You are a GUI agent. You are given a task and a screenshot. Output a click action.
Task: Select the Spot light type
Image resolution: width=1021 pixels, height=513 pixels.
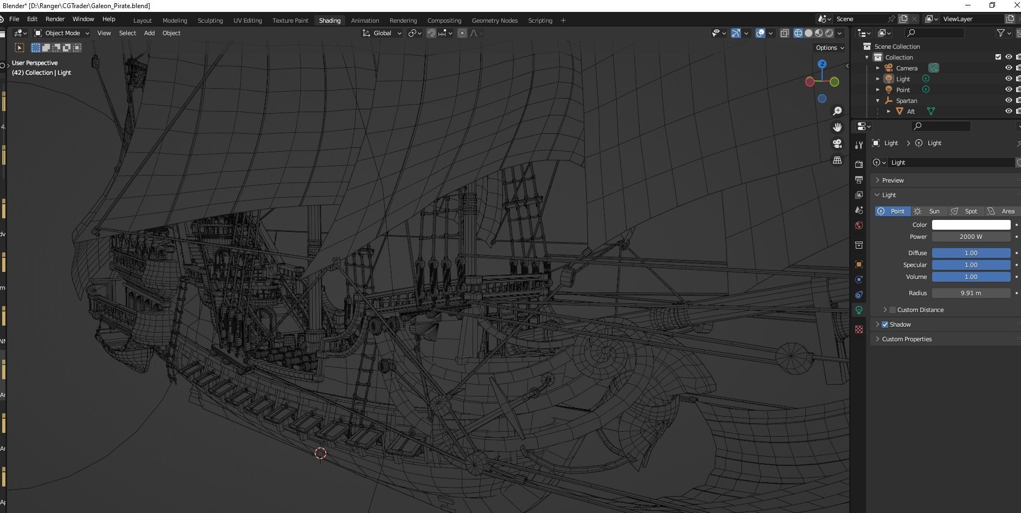tap(965, 211)
